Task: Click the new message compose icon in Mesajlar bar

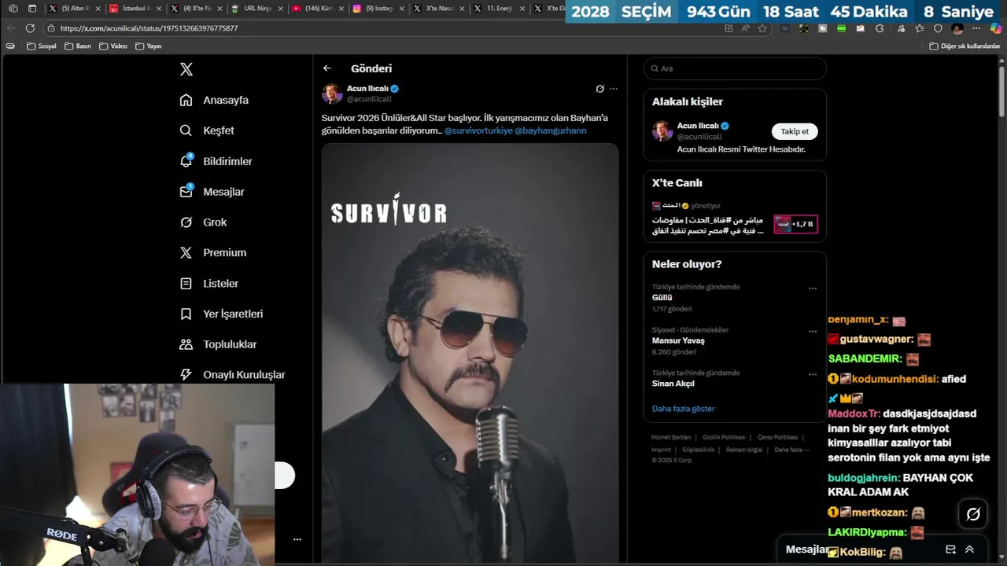Action: click(950, 549)
